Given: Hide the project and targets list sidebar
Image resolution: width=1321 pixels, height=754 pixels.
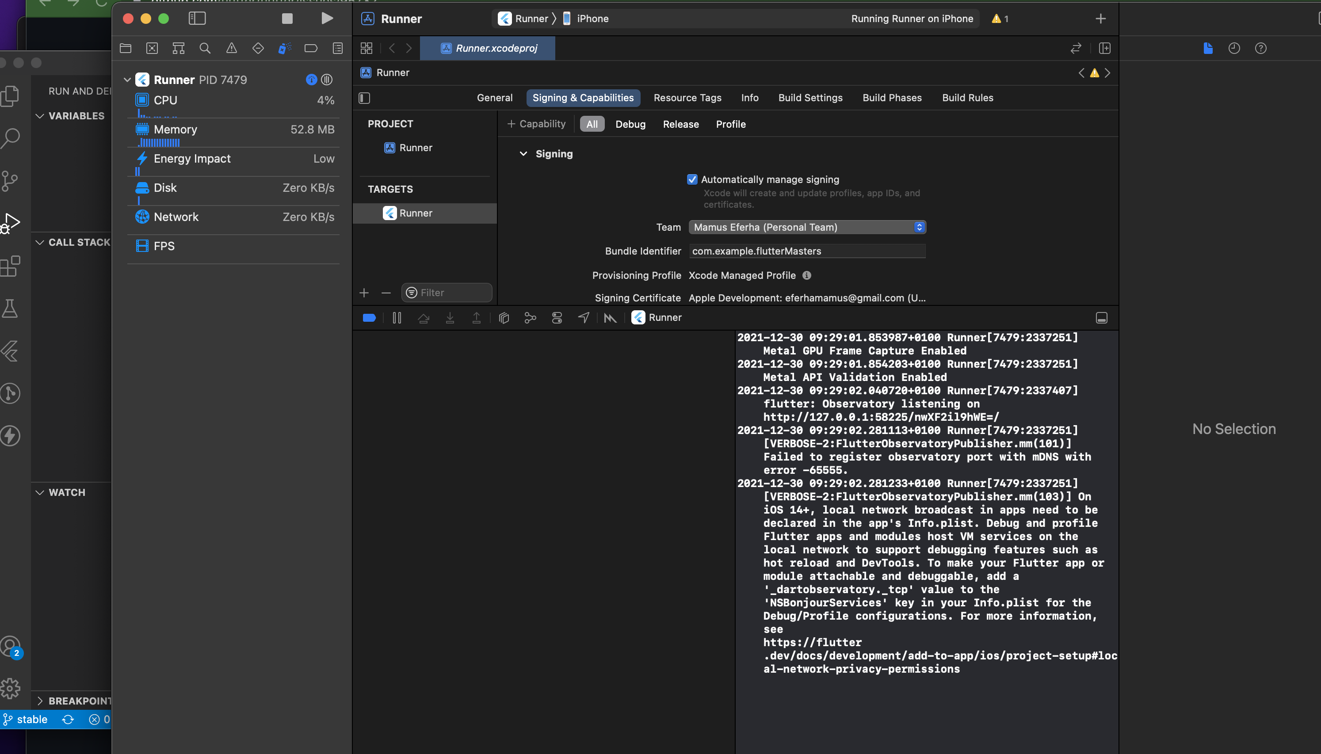Looking at the screenshot, I should tap(365, 98).
